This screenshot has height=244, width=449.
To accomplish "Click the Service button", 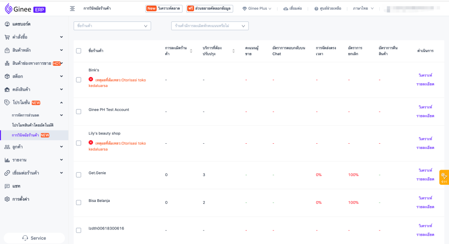I will pyautogui.click(x=34, y=238).
